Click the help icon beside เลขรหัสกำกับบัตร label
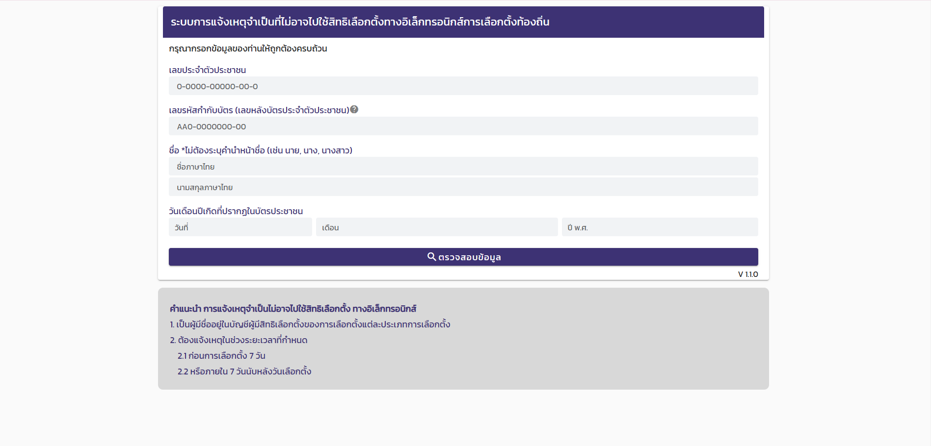 [x=354, y=109]
